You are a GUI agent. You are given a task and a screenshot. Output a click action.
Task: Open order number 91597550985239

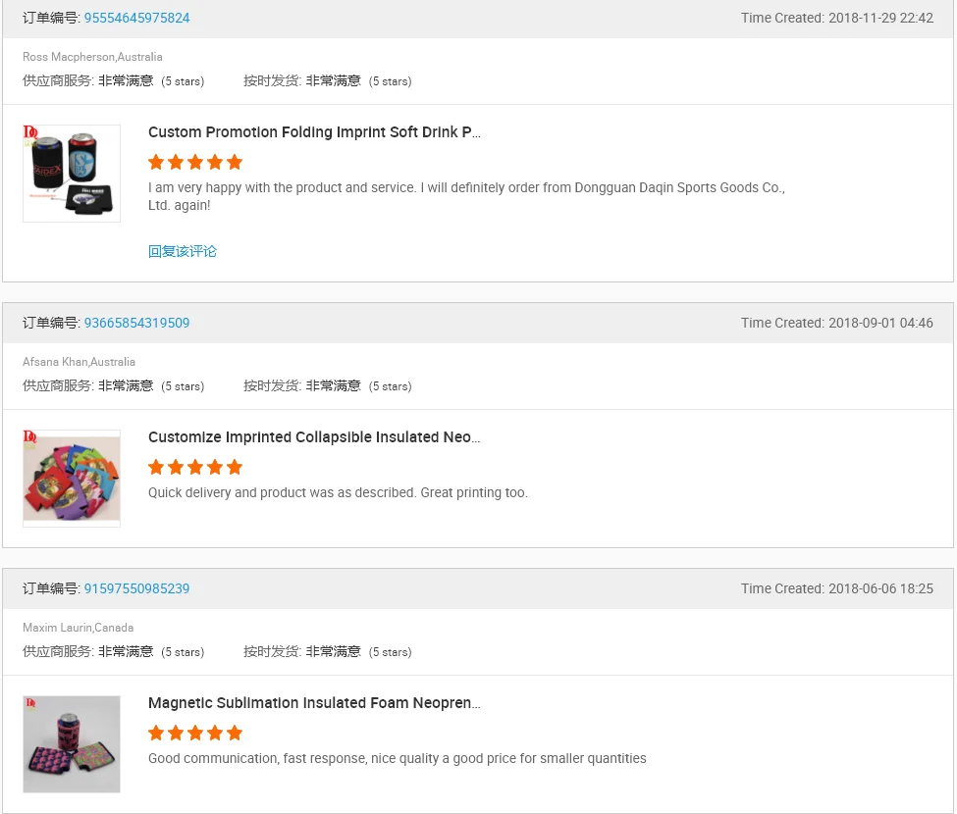pos(136,588)
